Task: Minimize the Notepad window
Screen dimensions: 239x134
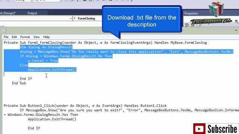Action: click(x=236, y=30)
